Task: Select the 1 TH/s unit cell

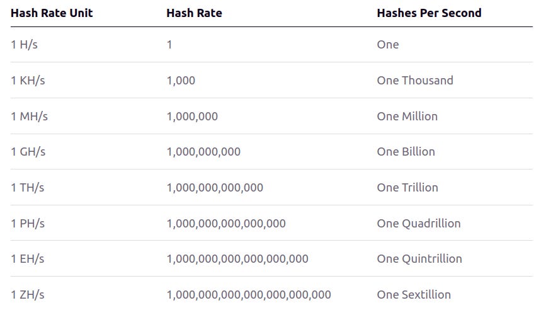Action: tap(28, 188)
